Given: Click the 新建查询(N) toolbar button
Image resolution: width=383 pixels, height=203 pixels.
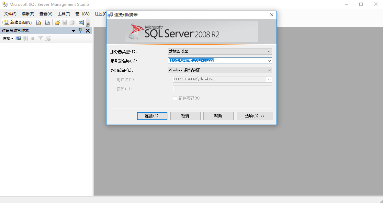Looking at the screenshot, I should [18, 22].
